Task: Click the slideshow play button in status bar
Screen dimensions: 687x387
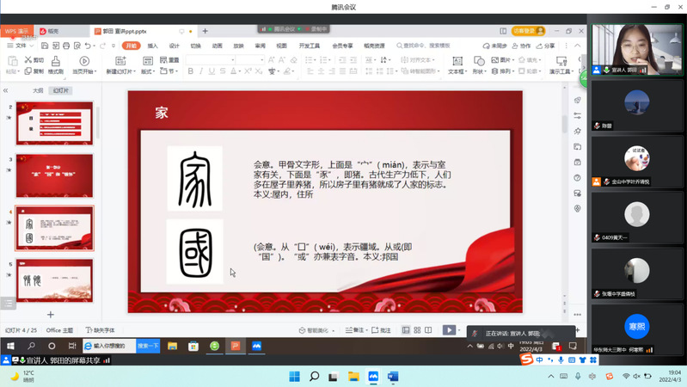Action: 448,330
